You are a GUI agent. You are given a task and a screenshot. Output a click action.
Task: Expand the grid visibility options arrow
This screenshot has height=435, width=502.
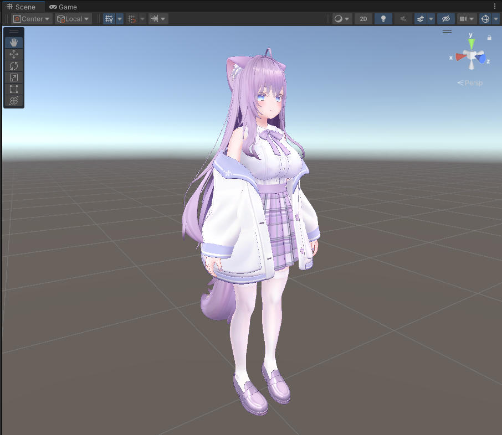coord(120,19)
